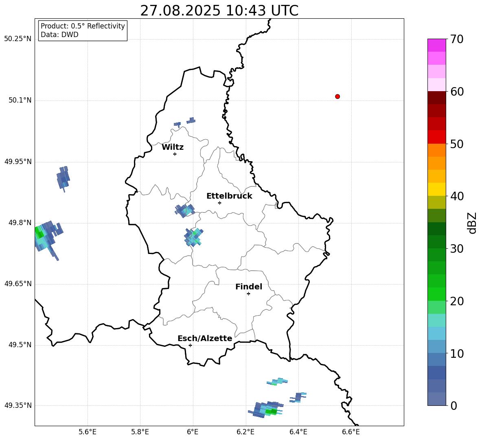The image size is (482, 440).
Task: Click the Wiltz station cross marker
Action: pyautogui.click(x=175, y=154)
